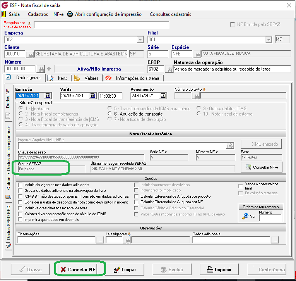
Task: Click the Natureza da operação field
Action: pos(232,69)
